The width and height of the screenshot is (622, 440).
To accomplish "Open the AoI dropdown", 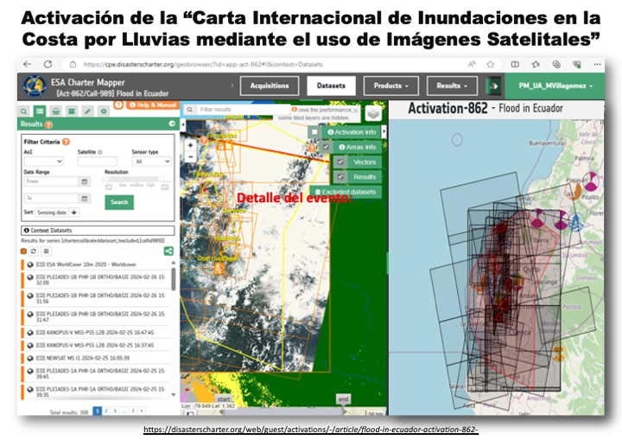I will coord(43,161).
